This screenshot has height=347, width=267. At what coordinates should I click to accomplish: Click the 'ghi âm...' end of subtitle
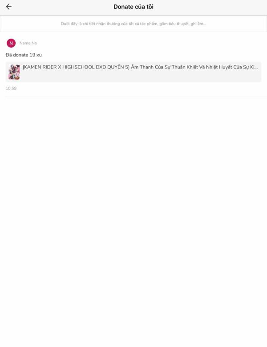pos(198,24)
